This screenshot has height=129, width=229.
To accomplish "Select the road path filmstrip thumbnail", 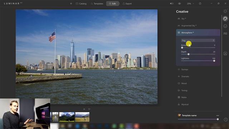I will point(55,117).
